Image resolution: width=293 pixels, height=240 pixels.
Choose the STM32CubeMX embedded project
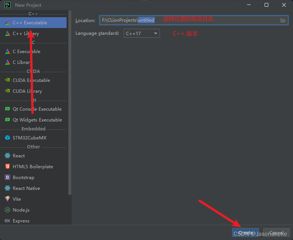click(x=33, y=138)
